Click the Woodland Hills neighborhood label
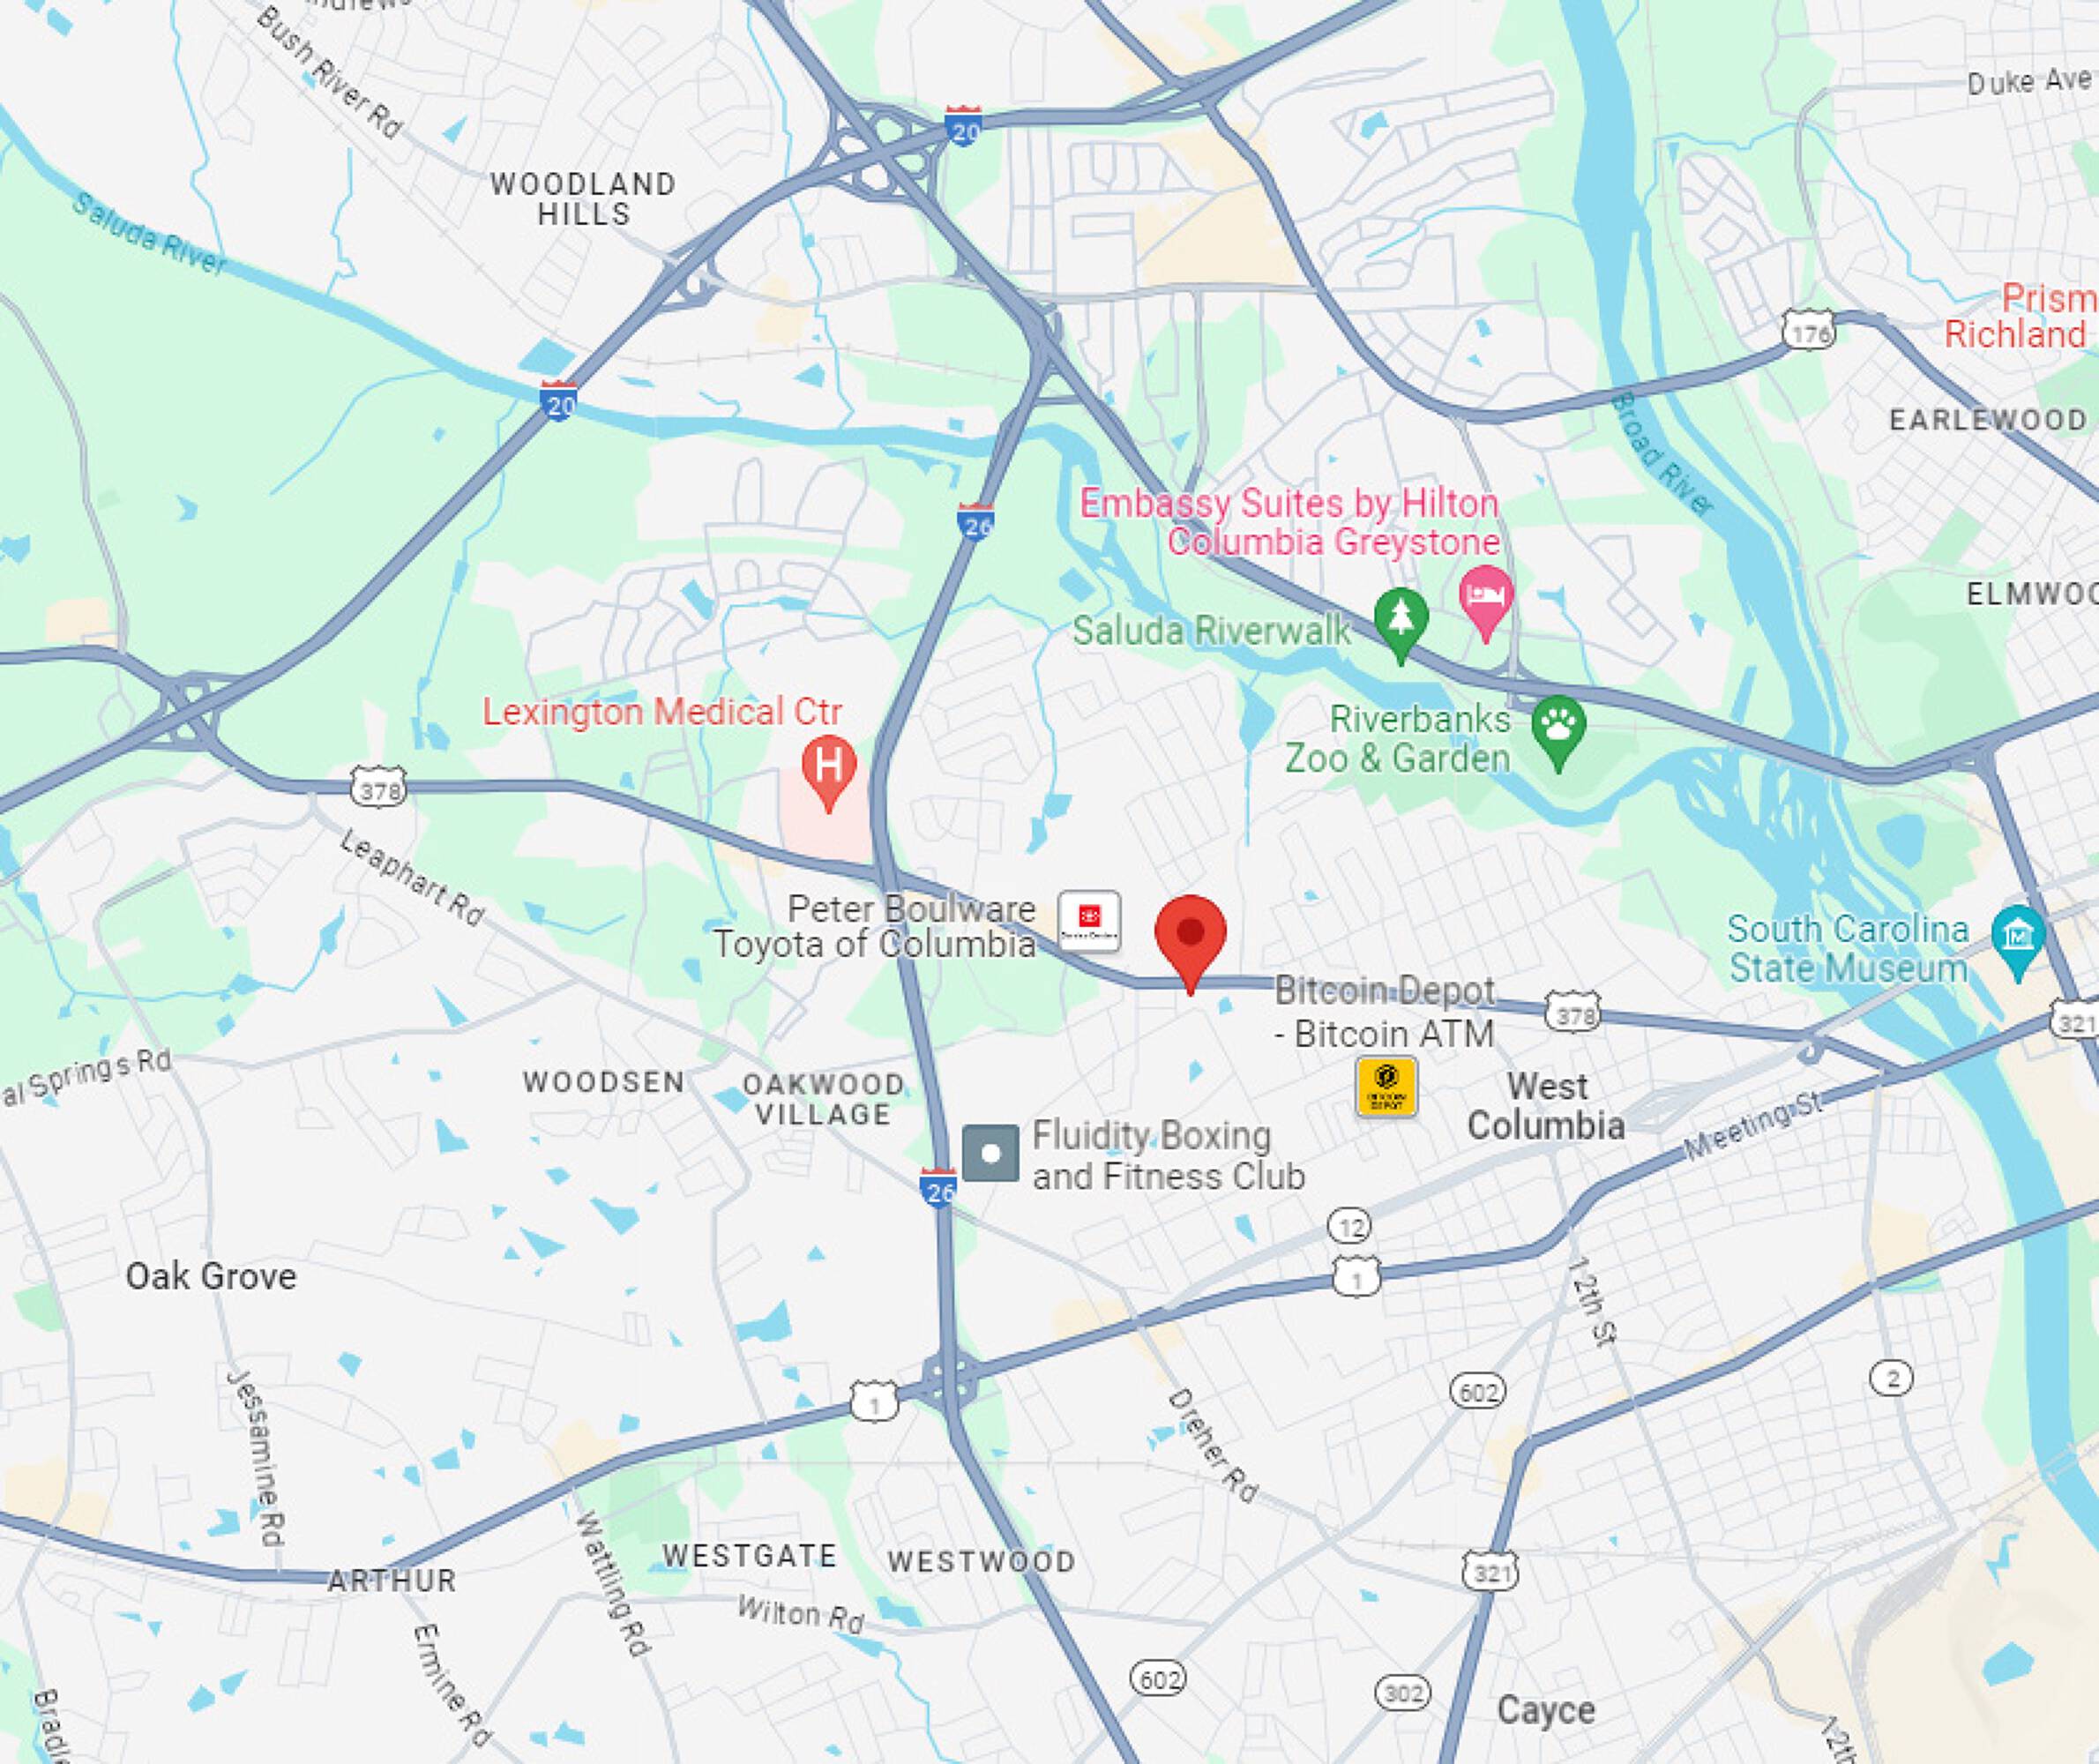The height and width of the screenshot is (1764, 2099). (584, 199)
